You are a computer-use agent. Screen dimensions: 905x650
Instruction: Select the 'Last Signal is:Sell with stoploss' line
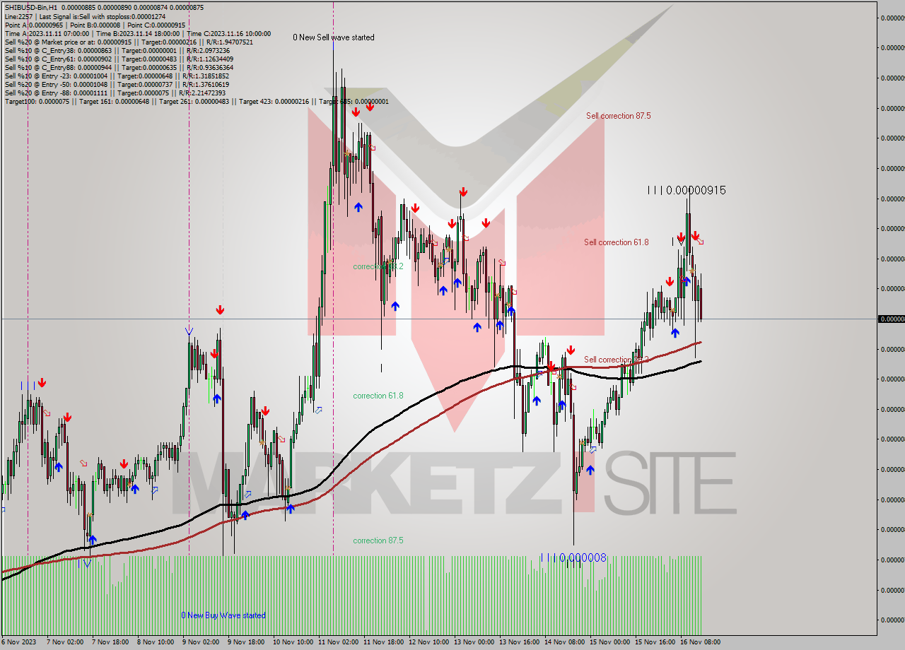tap(85, 16)
